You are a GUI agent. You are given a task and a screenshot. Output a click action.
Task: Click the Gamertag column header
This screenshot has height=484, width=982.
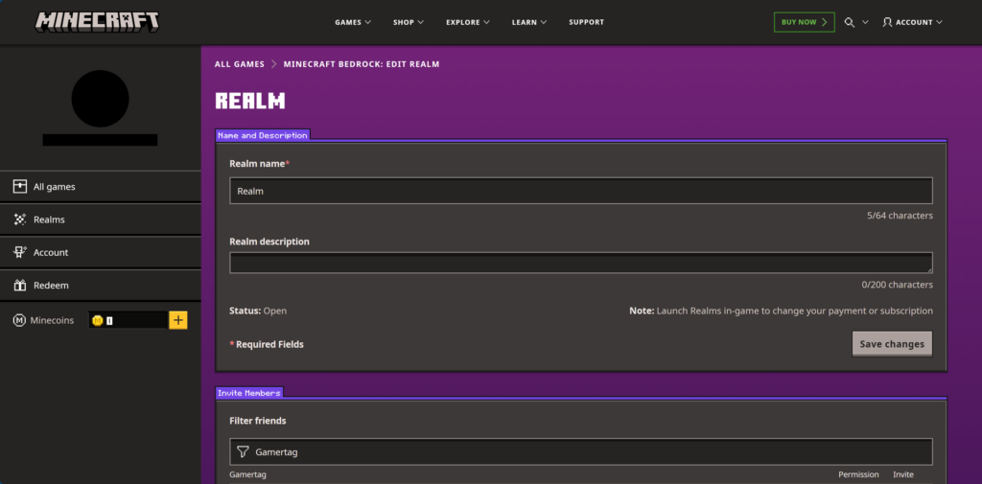coord(248,474)
